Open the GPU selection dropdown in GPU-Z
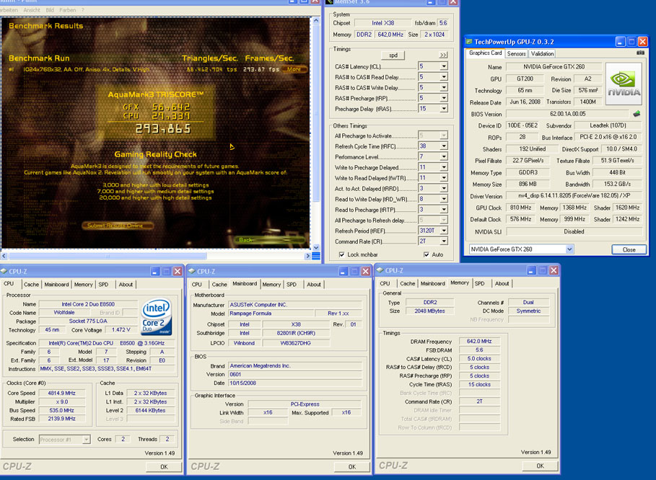Viewport: 656px width, 480px height. [569, 249]
